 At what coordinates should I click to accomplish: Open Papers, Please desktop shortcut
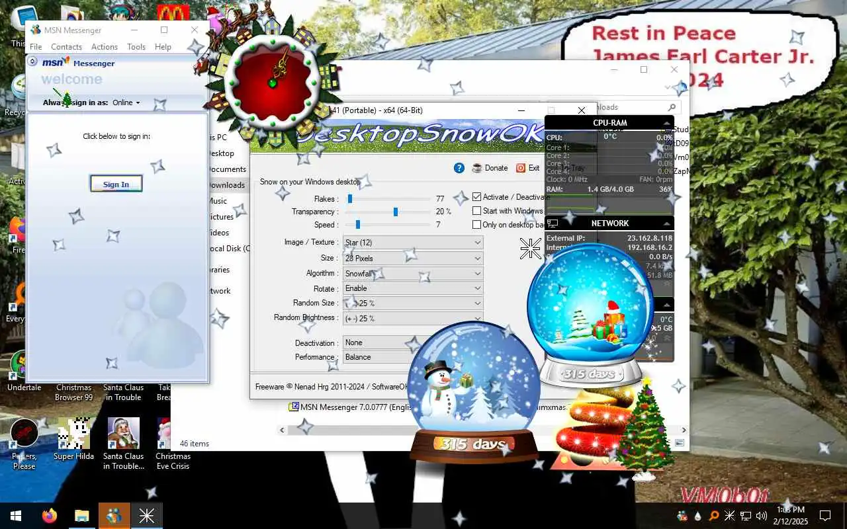click(24, 443)
